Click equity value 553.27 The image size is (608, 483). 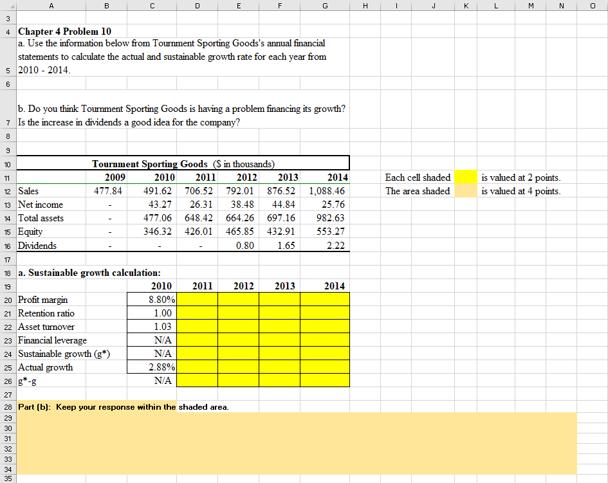point(330,232)
